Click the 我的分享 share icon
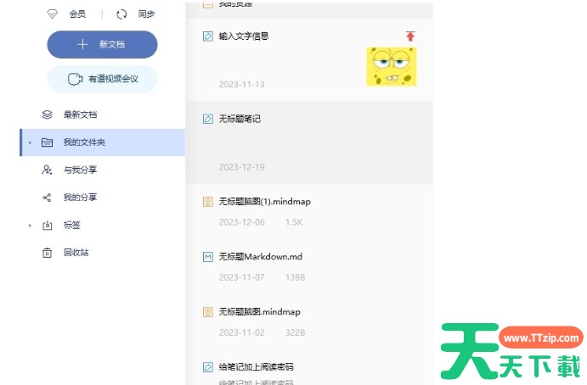587x385 pixels. click(48, 198)
